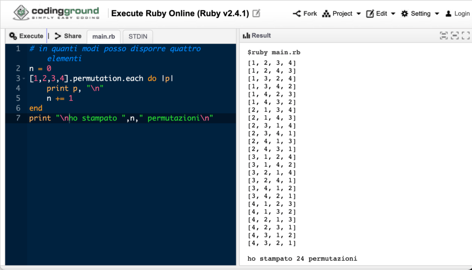Click the Share arrow icon

58,36
